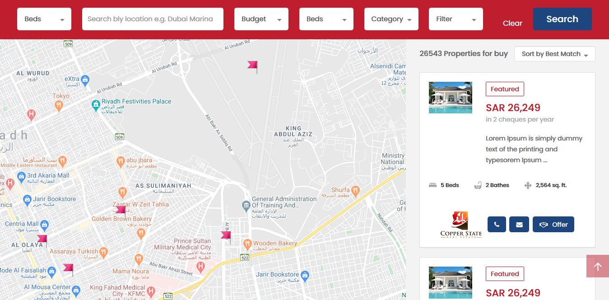Click the KING ABDUL AZIZ map label
Viewport: 609px width, 300px height.
[x=293, y=131]
